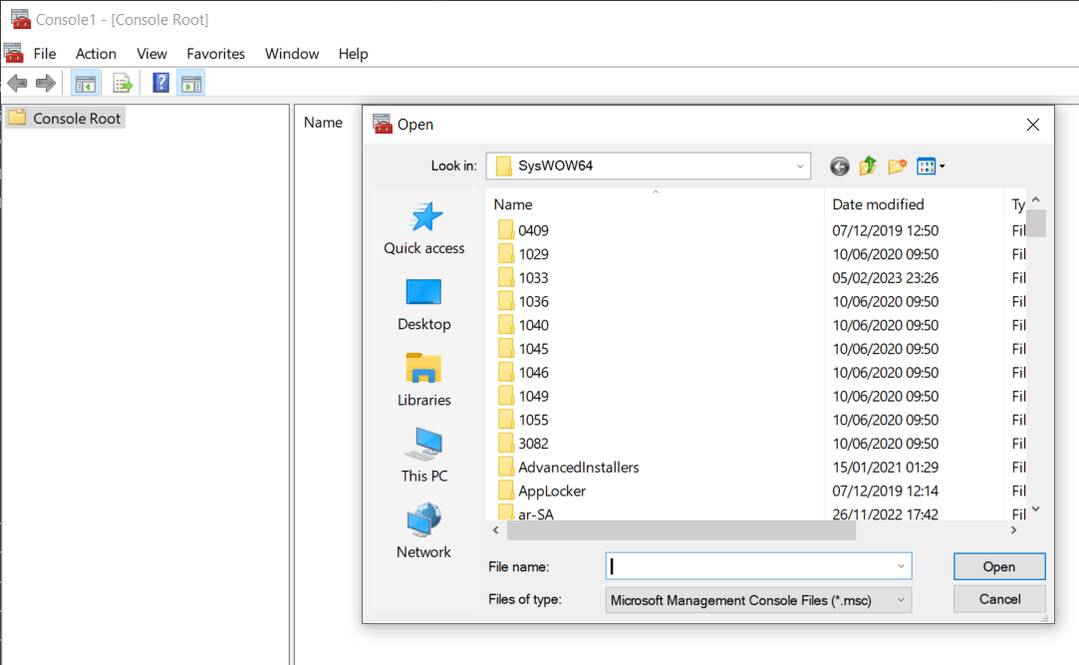The width and height of the screenshot is (1079, 665).
Task: Click the Export List toolbar icon
Action: click(123, 83)
